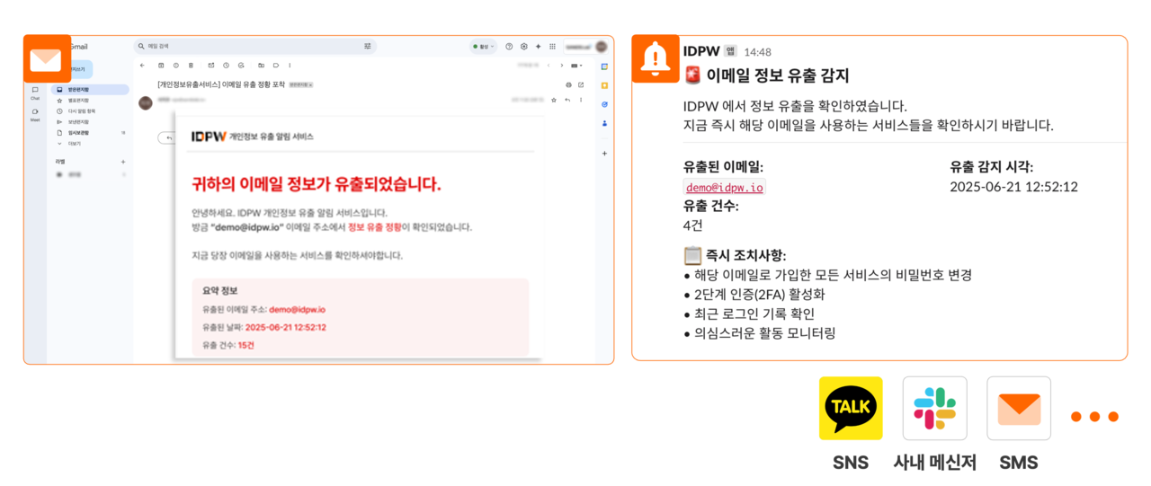Screen dimensions: 1151x486
Task: Open the labels icon in Gmail toolbar
Action: pyautogui.click(x=276, y=65)
